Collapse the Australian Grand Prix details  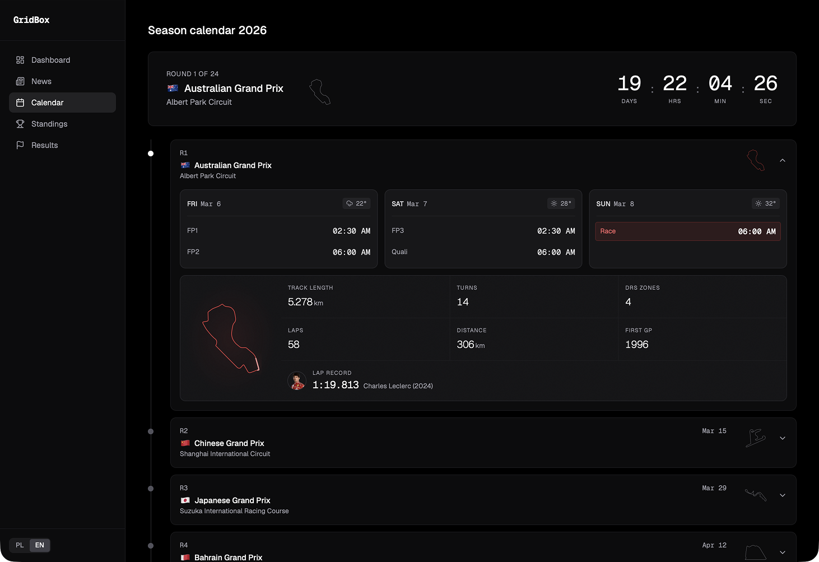[x=782, y=160]
